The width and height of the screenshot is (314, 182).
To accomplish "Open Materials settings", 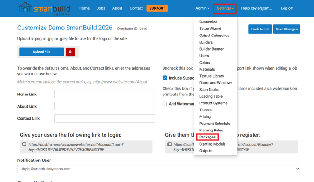I will tap(207, 69).
